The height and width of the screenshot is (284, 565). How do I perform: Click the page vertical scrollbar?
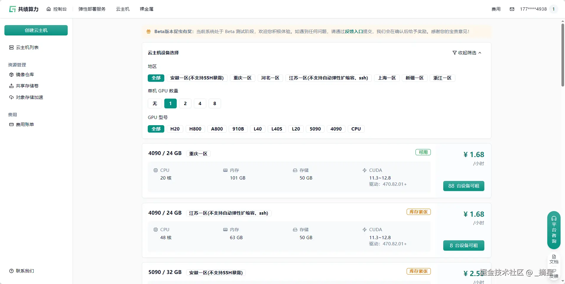pyautogui.click(x=563, y=55)
